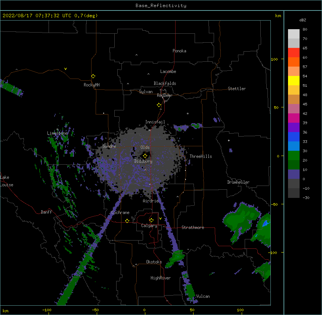Click the -30 value on the dBZ legend
Screen dimensions: 322x315
pyautogui.click(x=306, y=198)
